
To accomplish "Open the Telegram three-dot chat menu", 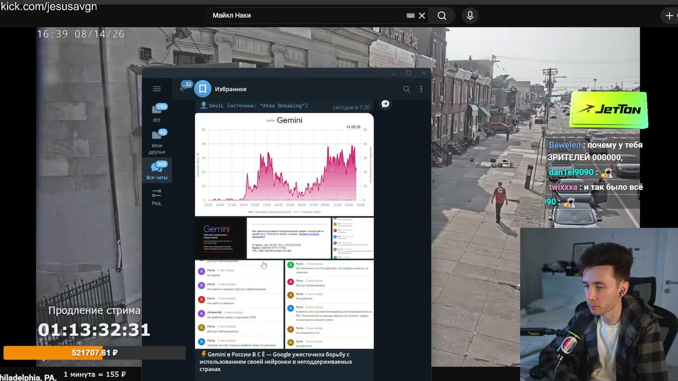I will pyautogui.click(x=422, y=89).
